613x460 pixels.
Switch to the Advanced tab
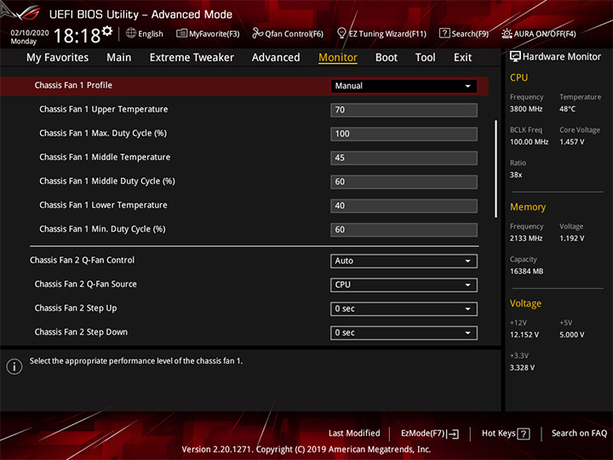click(x=276, y=58)
